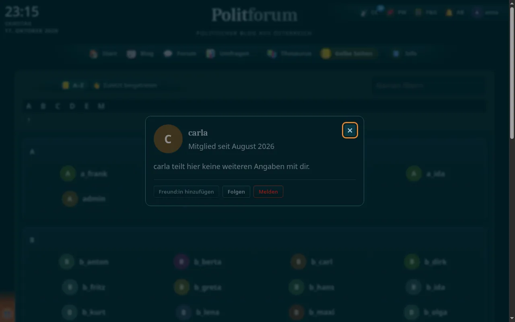Click the text "Mitglied seit August 2026"
Image resolution: width=515 pixels, height=322 pixels.
(x=231, y=147)
